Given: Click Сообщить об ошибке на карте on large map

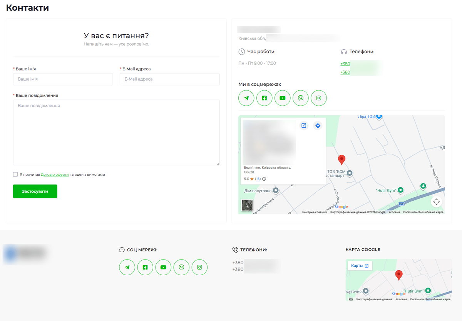Looking at the screenshot, I should coord(423,212).
